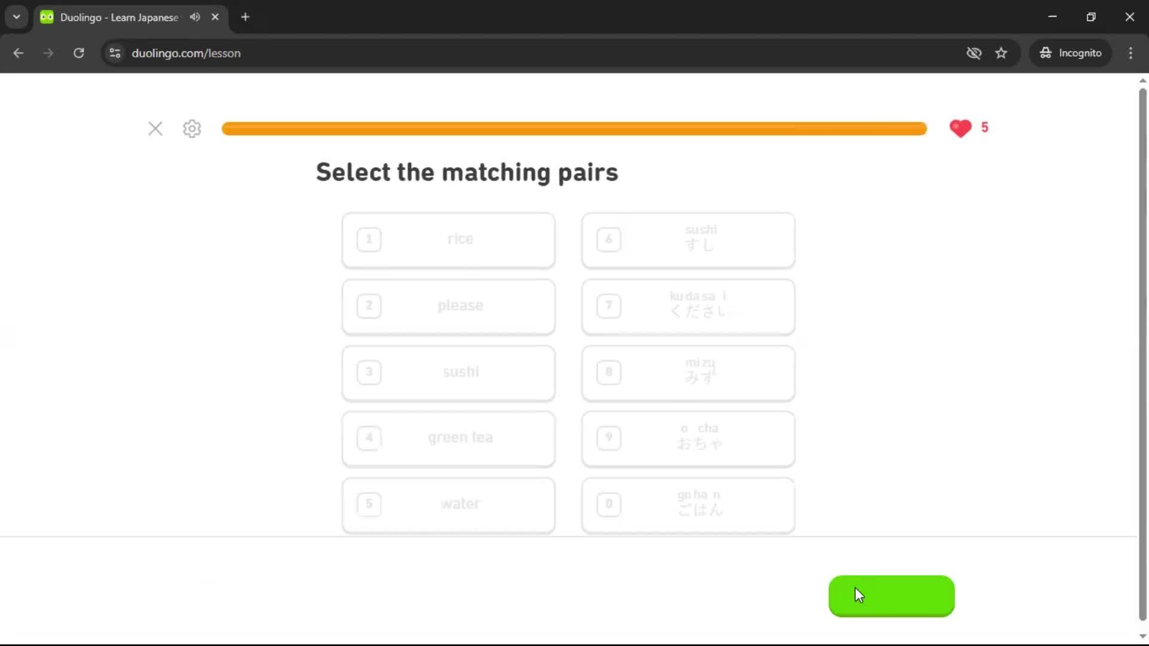The image size is (1149, 646).
Task: Quit lesson with the X icon
Action: [155, 129]
